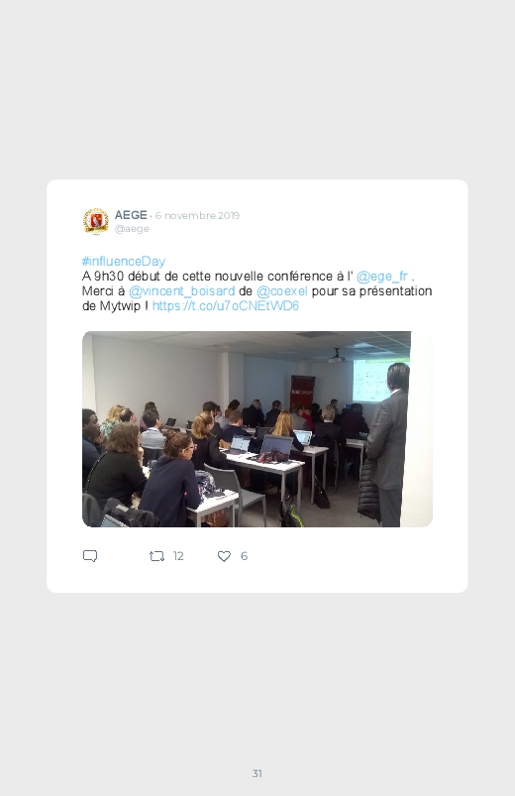Click the standing presenter in the photo
Image resolution: width=515 pixels, height=796 pixels.
click(388, 445)
